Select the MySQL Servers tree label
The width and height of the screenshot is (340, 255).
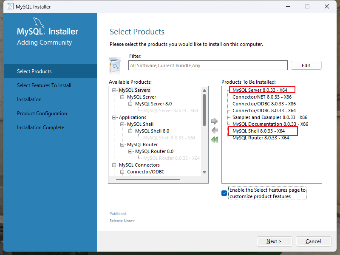[134, 90]
